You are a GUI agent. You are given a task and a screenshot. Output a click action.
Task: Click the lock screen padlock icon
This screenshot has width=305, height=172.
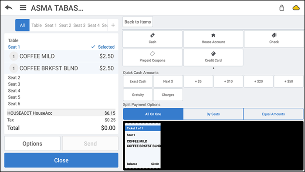[x=281, y=8]
